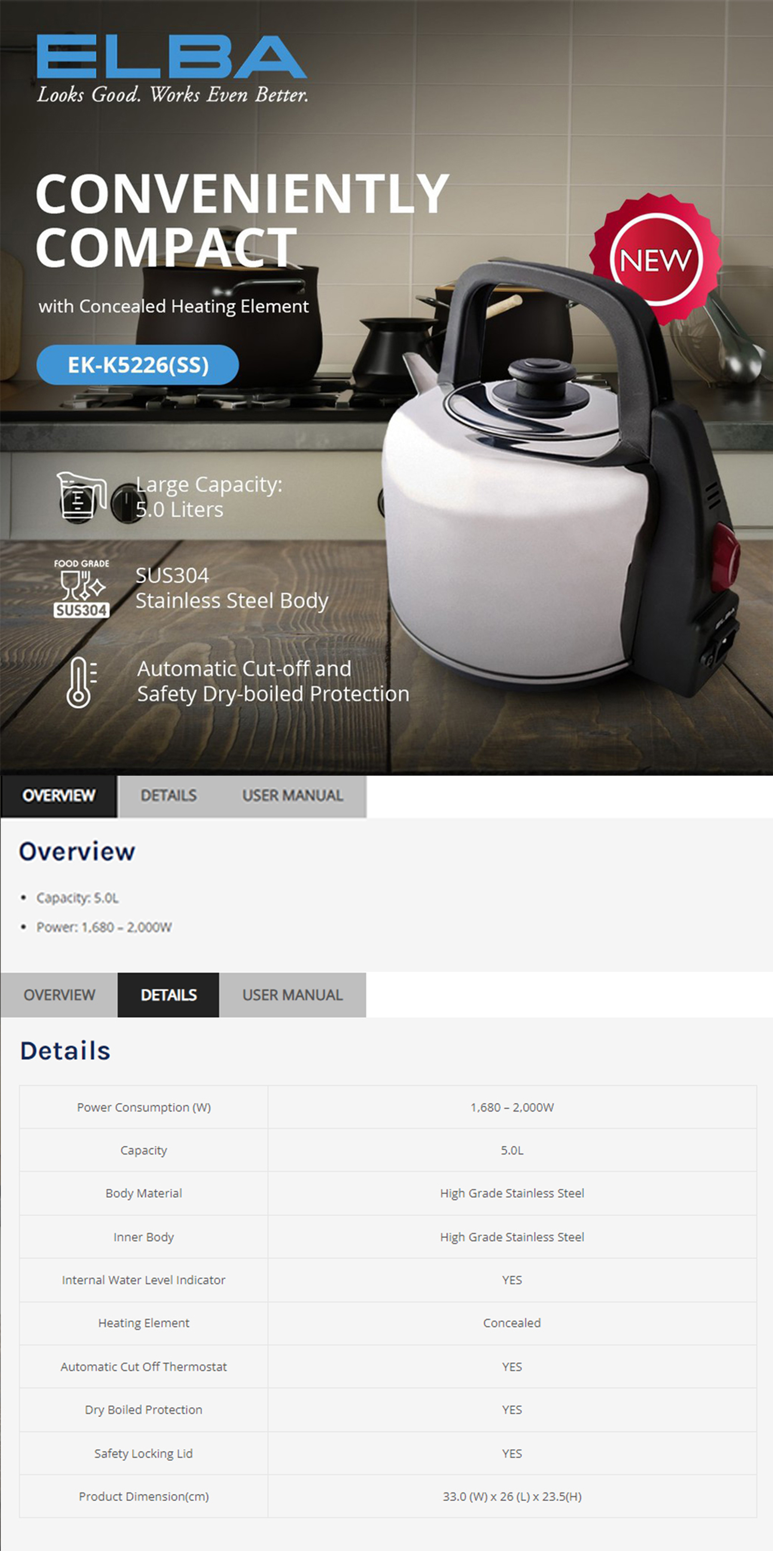
Task: Click the ELBA brand logo
Action: coord(171,57)
